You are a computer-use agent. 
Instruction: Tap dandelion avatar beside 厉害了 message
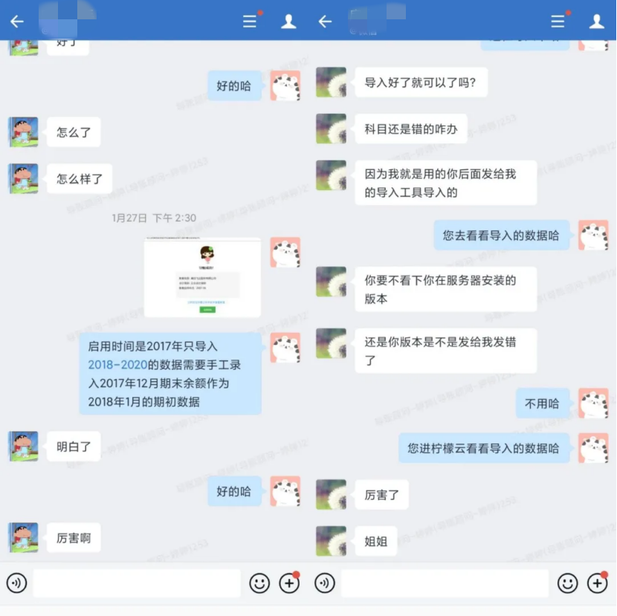331,494
